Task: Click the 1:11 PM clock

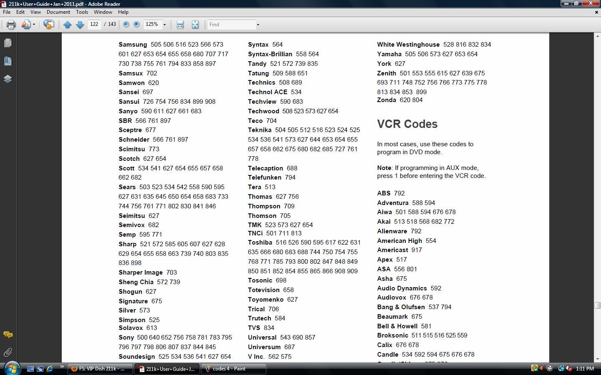Action: [585, 369]
